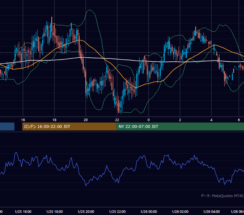The height and width of the screenshot is (215, 244).
Task: Click the 1/25 18:00 date label
Action: [x=55, y=211]
